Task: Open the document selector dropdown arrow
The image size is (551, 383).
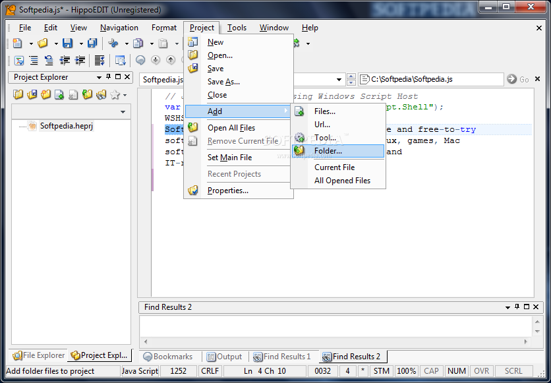Action: (339, 79)
